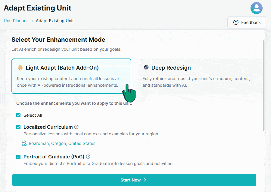This screenshot has width=271, height=192.
Task: Go to Unit Planner breadcrumb
Action: pyautogui.click(x=16, y=21)
